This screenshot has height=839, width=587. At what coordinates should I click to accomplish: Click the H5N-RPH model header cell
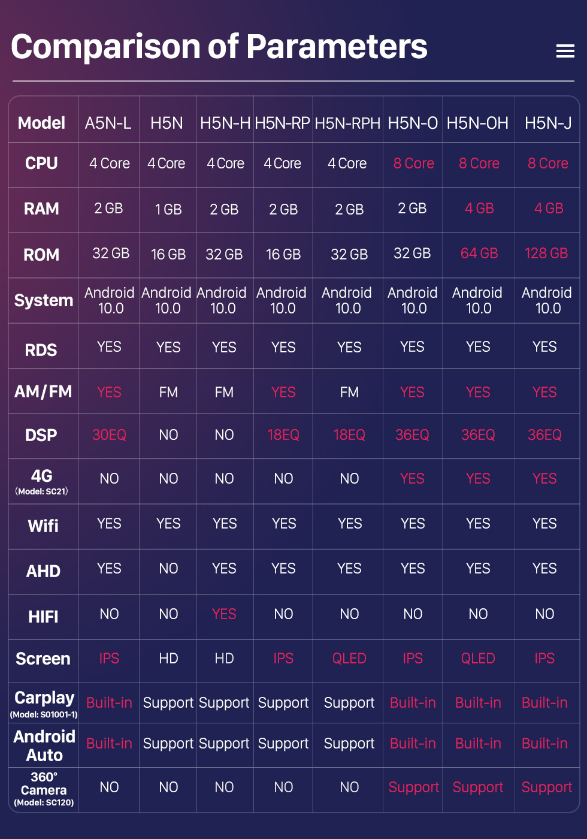pos(347,123)
